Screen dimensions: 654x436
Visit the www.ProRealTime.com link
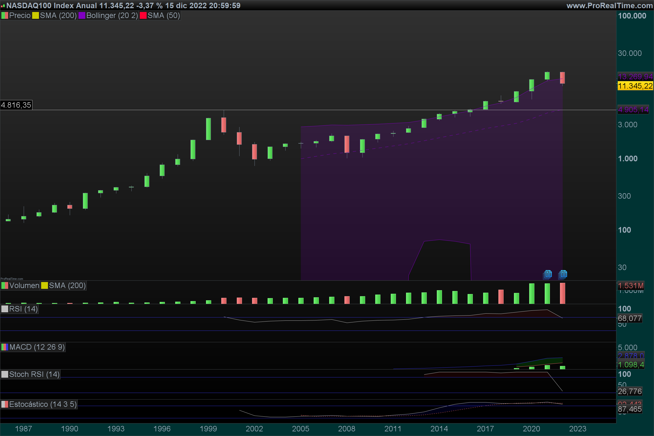coord(609,5)
